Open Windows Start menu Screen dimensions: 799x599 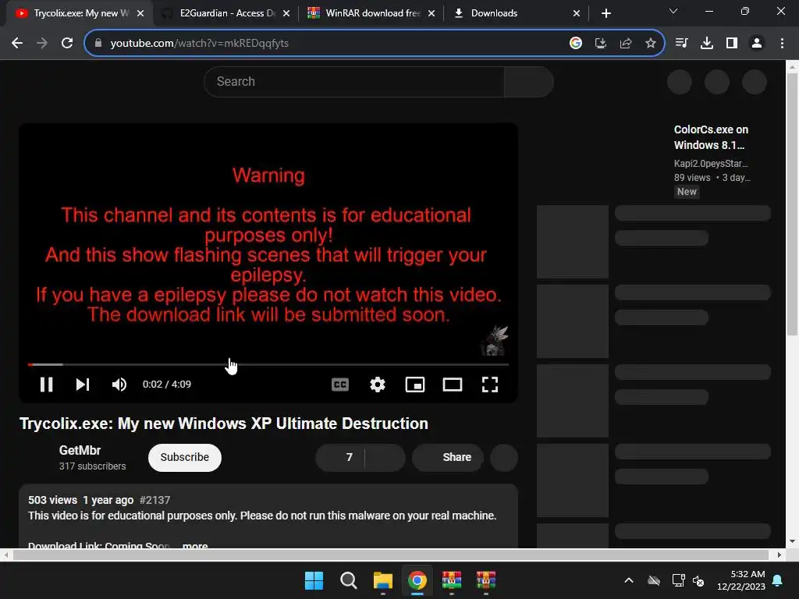314,580
